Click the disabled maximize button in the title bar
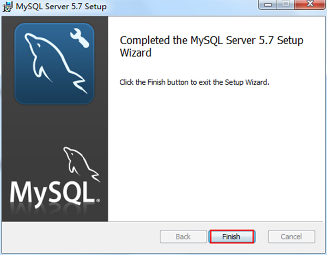 point(286,4)
